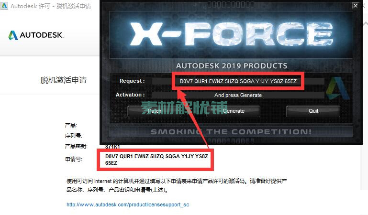Click the 'Activation :' label in keygen
Viewport: 368px width, 215px height.
tap(130, 95)
